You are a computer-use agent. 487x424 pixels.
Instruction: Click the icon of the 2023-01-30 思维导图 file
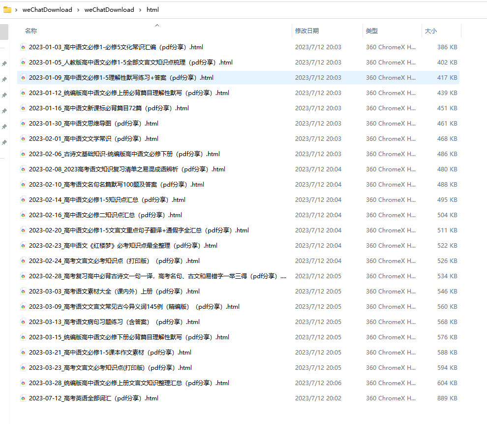coord(23,124)
